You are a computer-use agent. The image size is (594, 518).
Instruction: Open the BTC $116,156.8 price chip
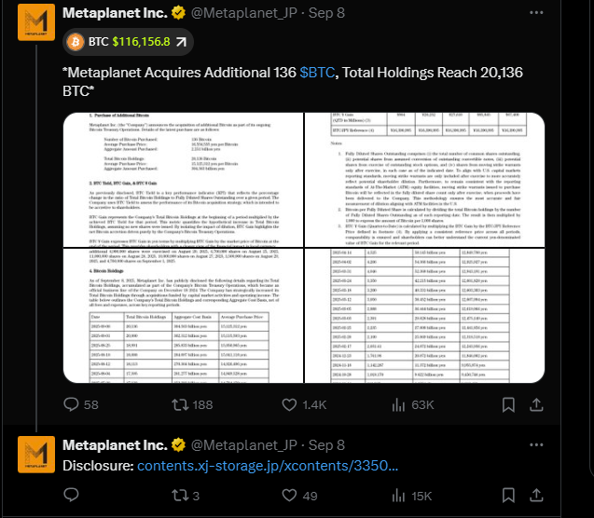point(128,42)
